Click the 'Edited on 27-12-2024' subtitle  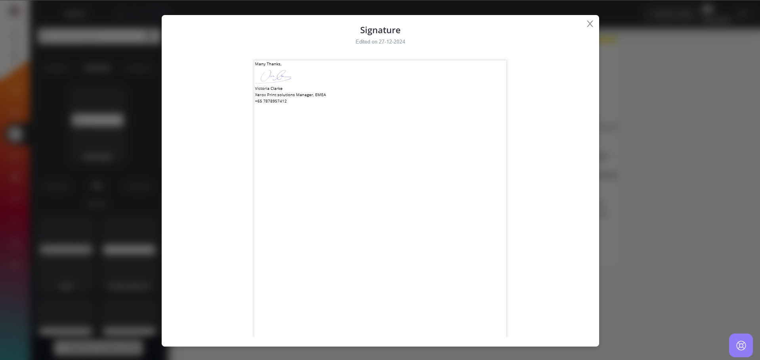[x=380, y=42]
